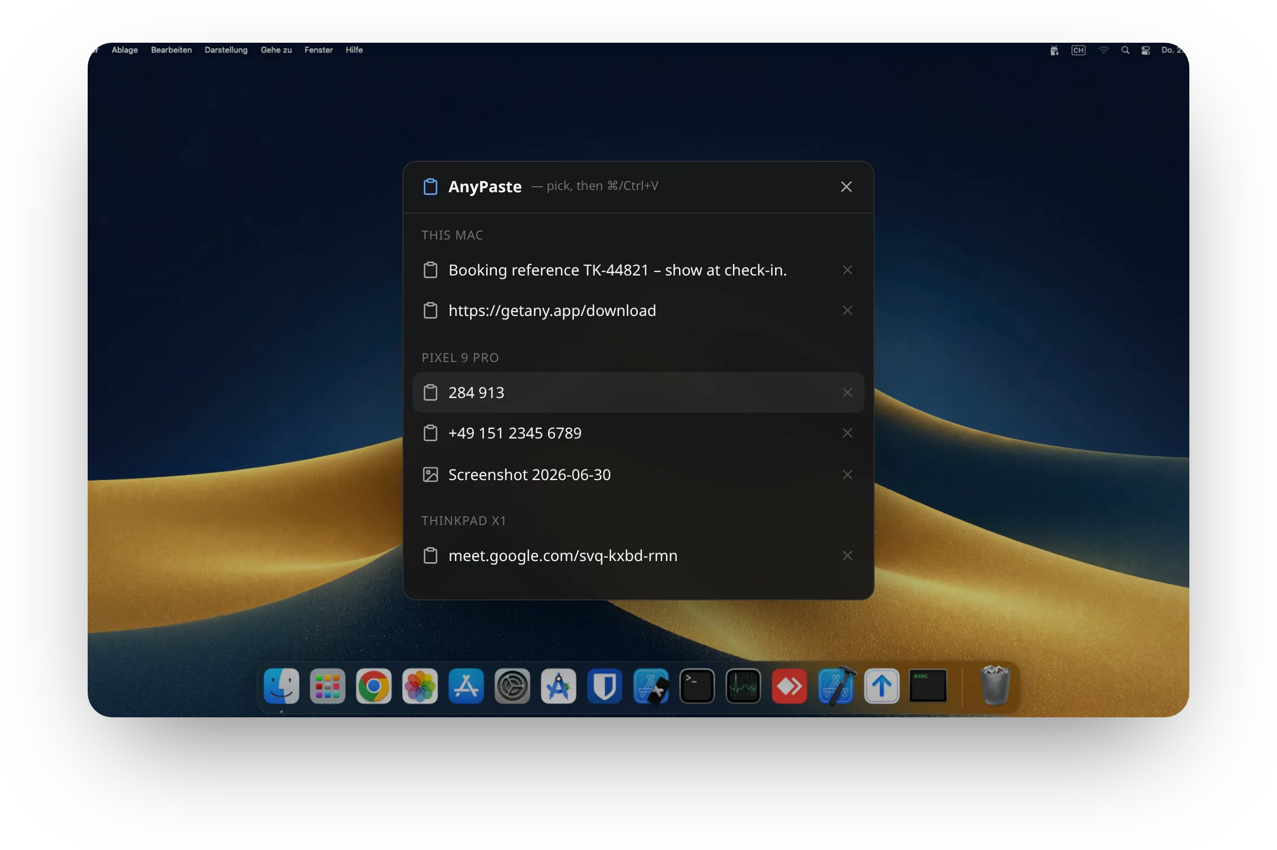This screenshot has height=850, width=1277.
Task: Remove the Screenshot 2026-06-30 entry with its X
Action: pyautogui.click(x=848, y=474)
